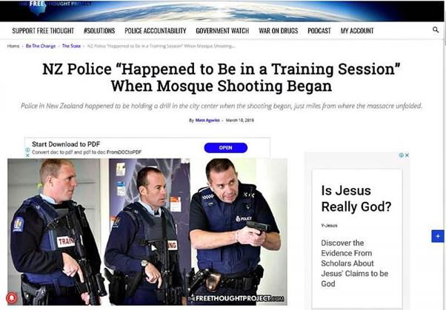Open Support Free Thought menu
The height and width of the screenshot is (310, 446).
43,30
